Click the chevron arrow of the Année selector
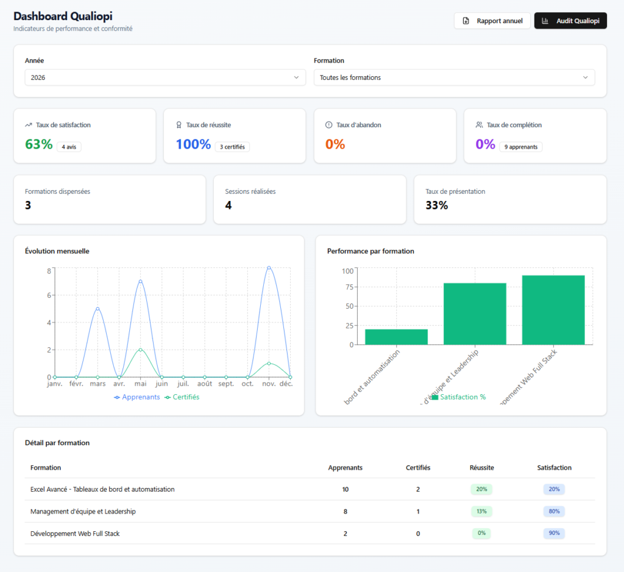624x572 pixels. coord(296,77)
